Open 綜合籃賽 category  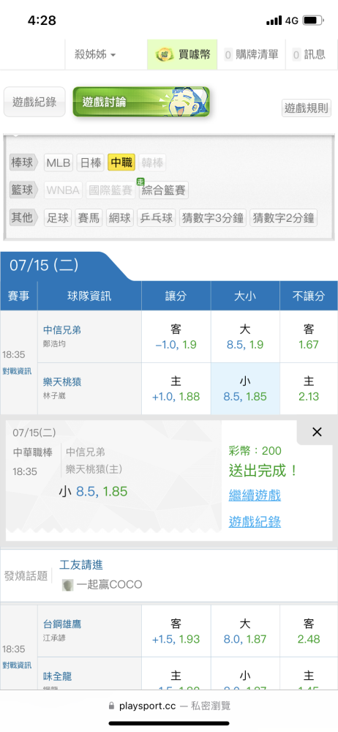click(164, 190)
